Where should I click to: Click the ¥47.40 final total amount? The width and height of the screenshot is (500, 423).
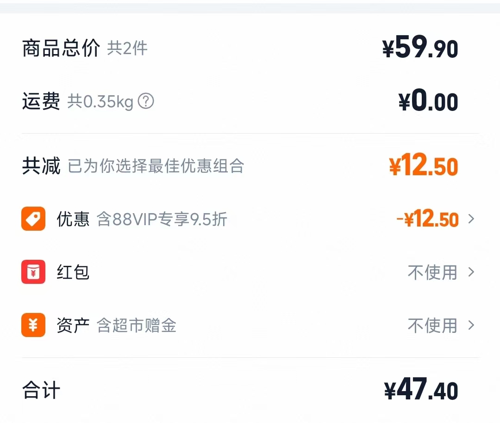point(422,390)
